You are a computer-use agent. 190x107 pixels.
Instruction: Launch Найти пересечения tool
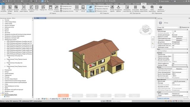152,9
